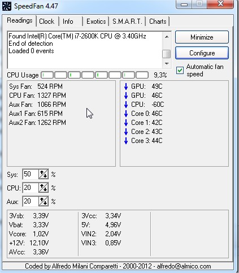Click the CPU speed input field showing 20

pos(31,188)
